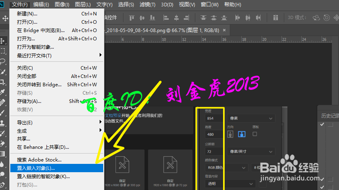
Task: Click the align bottom edges icon
Action: tap(152, 18)
